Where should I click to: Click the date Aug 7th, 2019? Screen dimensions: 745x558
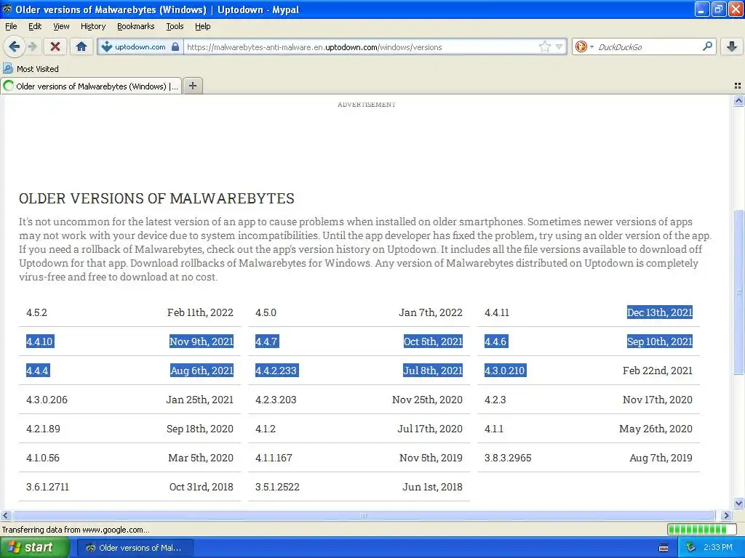click(661, 458)
